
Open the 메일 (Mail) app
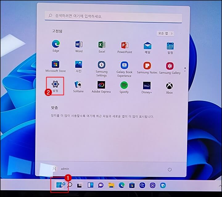(x=147, y=48)
